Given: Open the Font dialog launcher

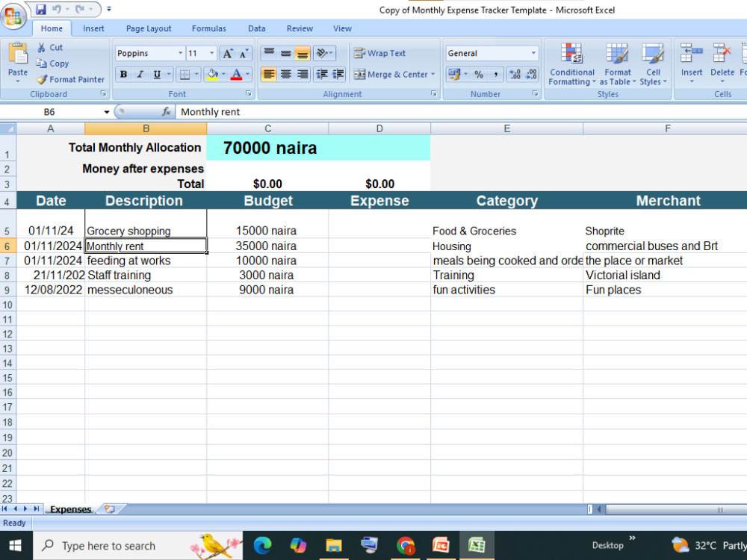Looking at the screenshot, I should tap(248, 94).
